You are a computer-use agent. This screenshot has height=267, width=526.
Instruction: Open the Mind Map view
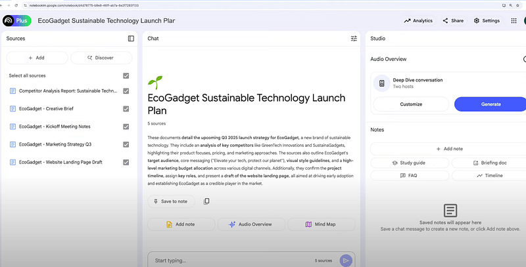(321, 224)
